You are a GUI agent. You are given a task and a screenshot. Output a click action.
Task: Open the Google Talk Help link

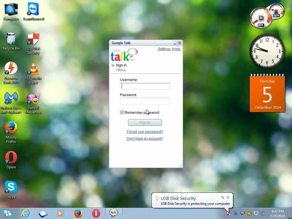[177, 49]
